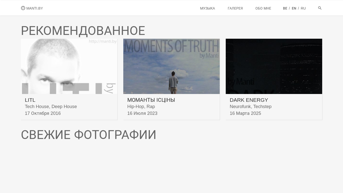343x193 pixels.
Task: Click the СВЕЖИЕ ФОТОГРАФИИ heading
Action: (89, 135)
